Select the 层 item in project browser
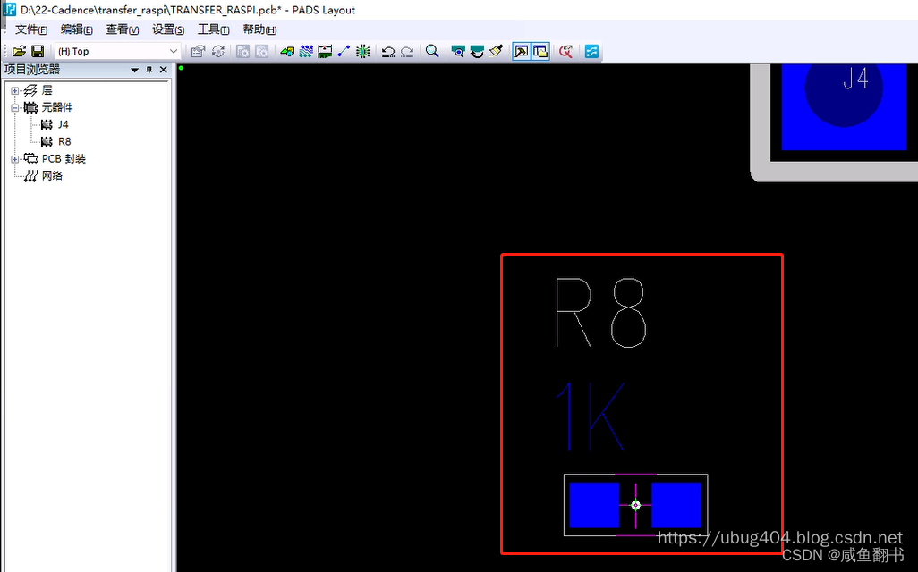 [47, 90]
